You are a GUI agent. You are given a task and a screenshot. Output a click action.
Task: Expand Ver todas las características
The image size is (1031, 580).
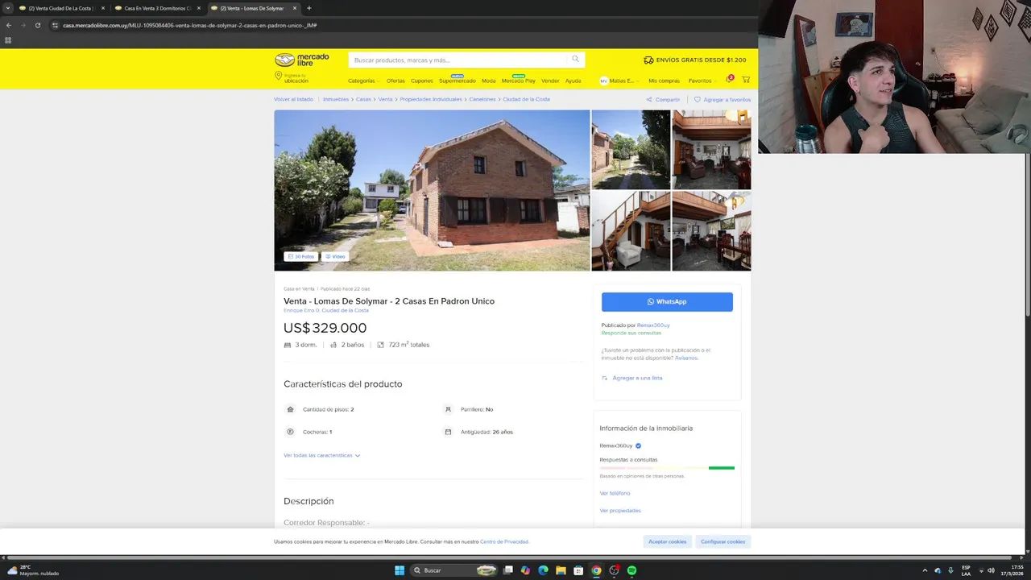tap(321, 455)
